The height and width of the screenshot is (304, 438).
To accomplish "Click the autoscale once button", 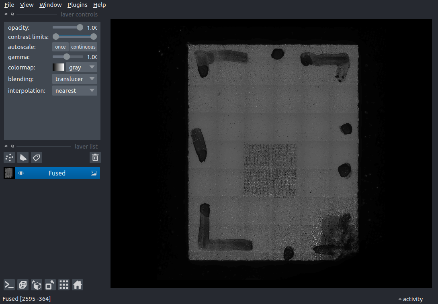I will (x=60, y=47).
